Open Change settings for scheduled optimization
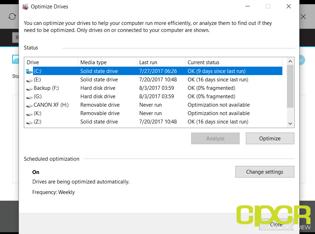 pyautogui.click(x=264, y=172)
